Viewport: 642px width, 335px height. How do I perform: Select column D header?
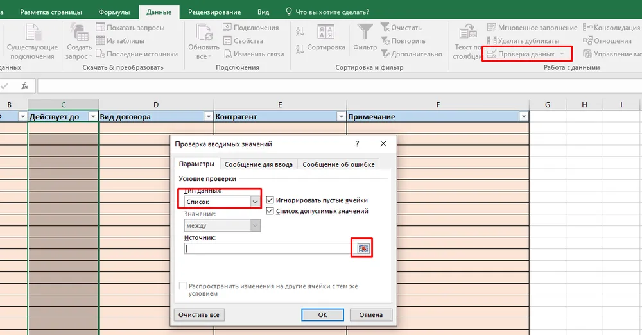coord(156,105)
